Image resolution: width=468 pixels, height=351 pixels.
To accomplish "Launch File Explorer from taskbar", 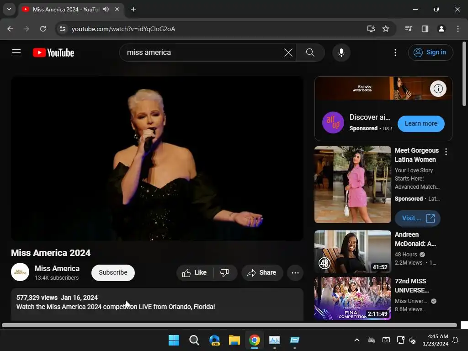I will click(234, 340).
